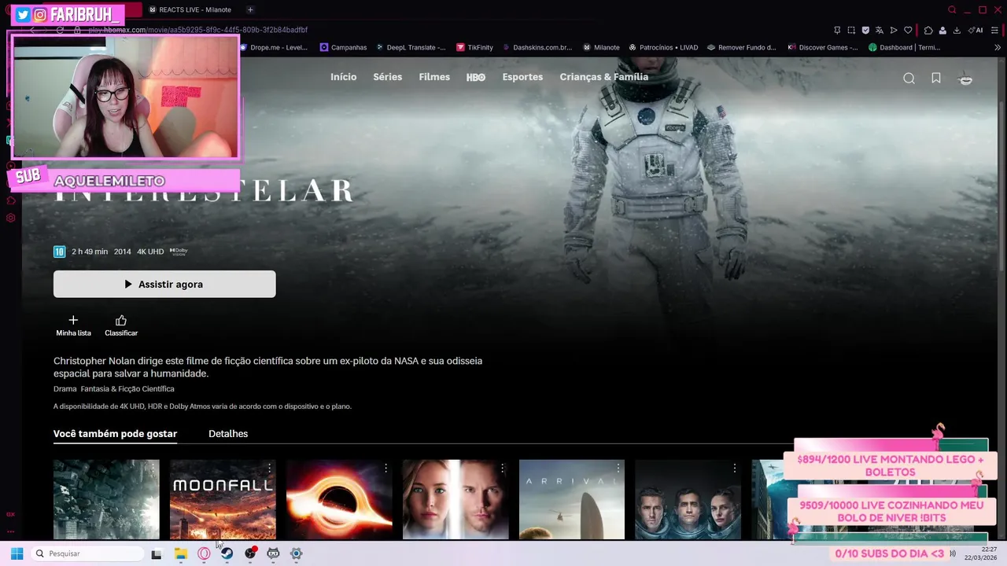Image resolution: width=1007 pixels, height=566 pixels.
Task: Click the Windows Start button
Action: 17,553
